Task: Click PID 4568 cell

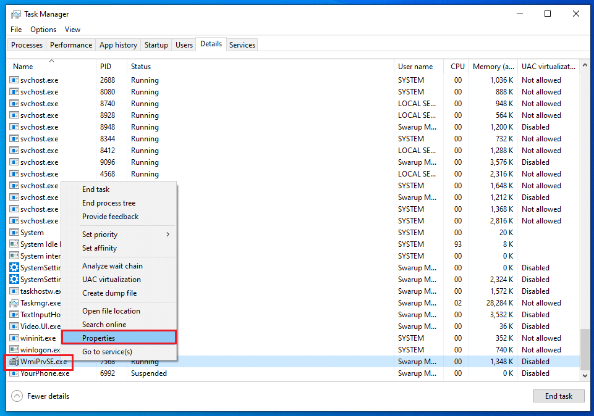Action: coord(108,174)
